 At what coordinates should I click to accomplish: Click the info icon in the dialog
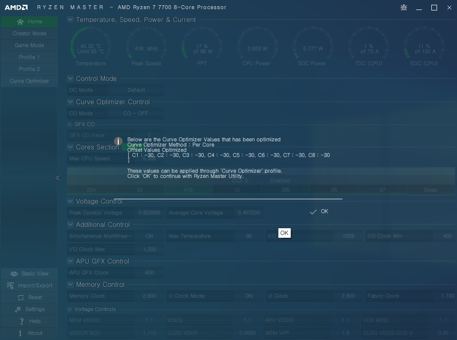(118, 142)
